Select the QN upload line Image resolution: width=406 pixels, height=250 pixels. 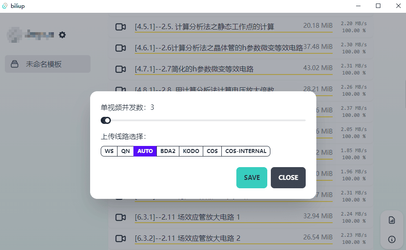(x=125, y=151)
